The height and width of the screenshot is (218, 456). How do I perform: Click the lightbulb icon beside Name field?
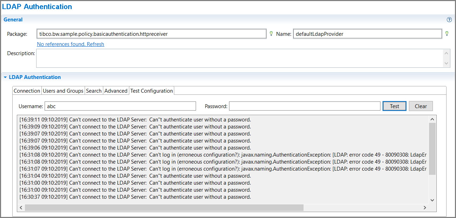tap(447, 34)
